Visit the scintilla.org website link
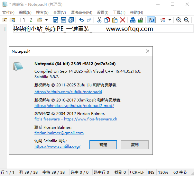Screen dimensions: 194x176 click(57, 146)
